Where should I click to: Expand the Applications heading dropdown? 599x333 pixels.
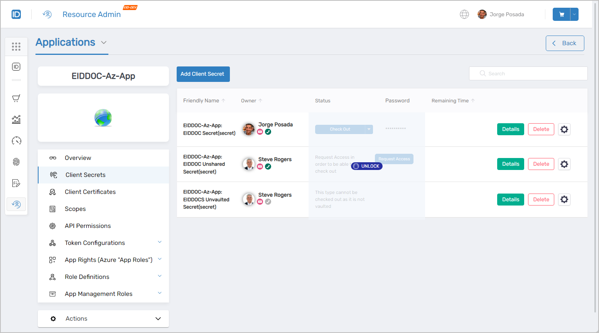[x=104, y=42]
